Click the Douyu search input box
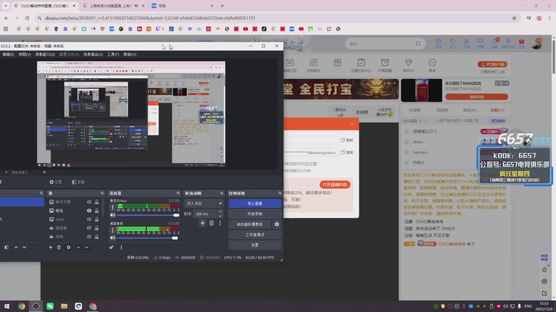Image resolution: width=556 pixels, height=312 pixels. [381, 44]
